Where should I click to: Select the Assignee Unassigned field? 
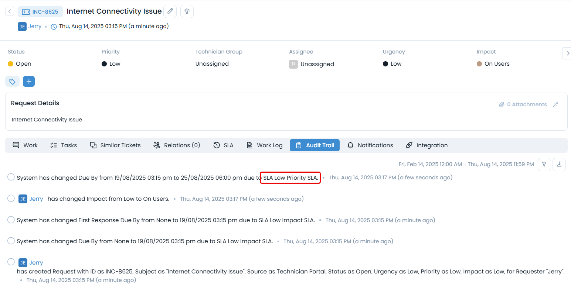click(x=317, y=64)
